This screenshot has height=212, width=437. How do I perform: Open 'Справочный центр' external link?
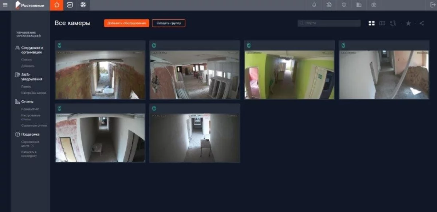pos(30,144)
